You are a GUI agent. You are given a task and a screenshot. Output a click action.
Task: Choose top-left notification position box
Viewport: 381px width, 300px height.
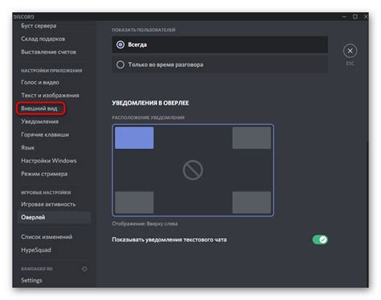tap(134, 138)
